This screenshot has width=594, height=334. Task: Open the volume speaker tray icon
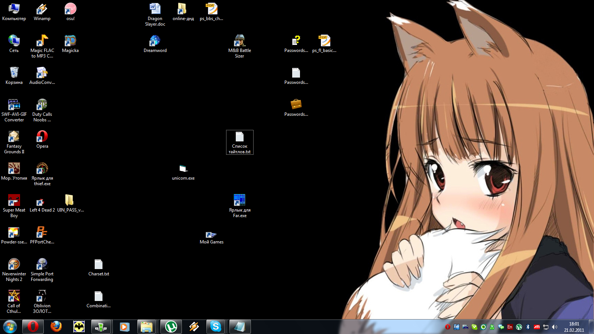[555, 327]
